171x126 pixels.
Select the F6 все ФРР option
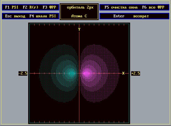(x=153, y=7)
